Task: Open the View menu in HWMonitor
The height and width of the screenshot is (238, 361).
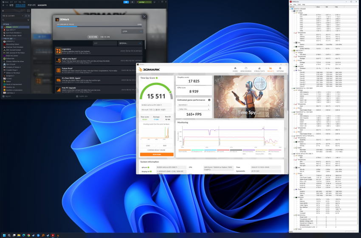Action: click(x=295, y=4)
